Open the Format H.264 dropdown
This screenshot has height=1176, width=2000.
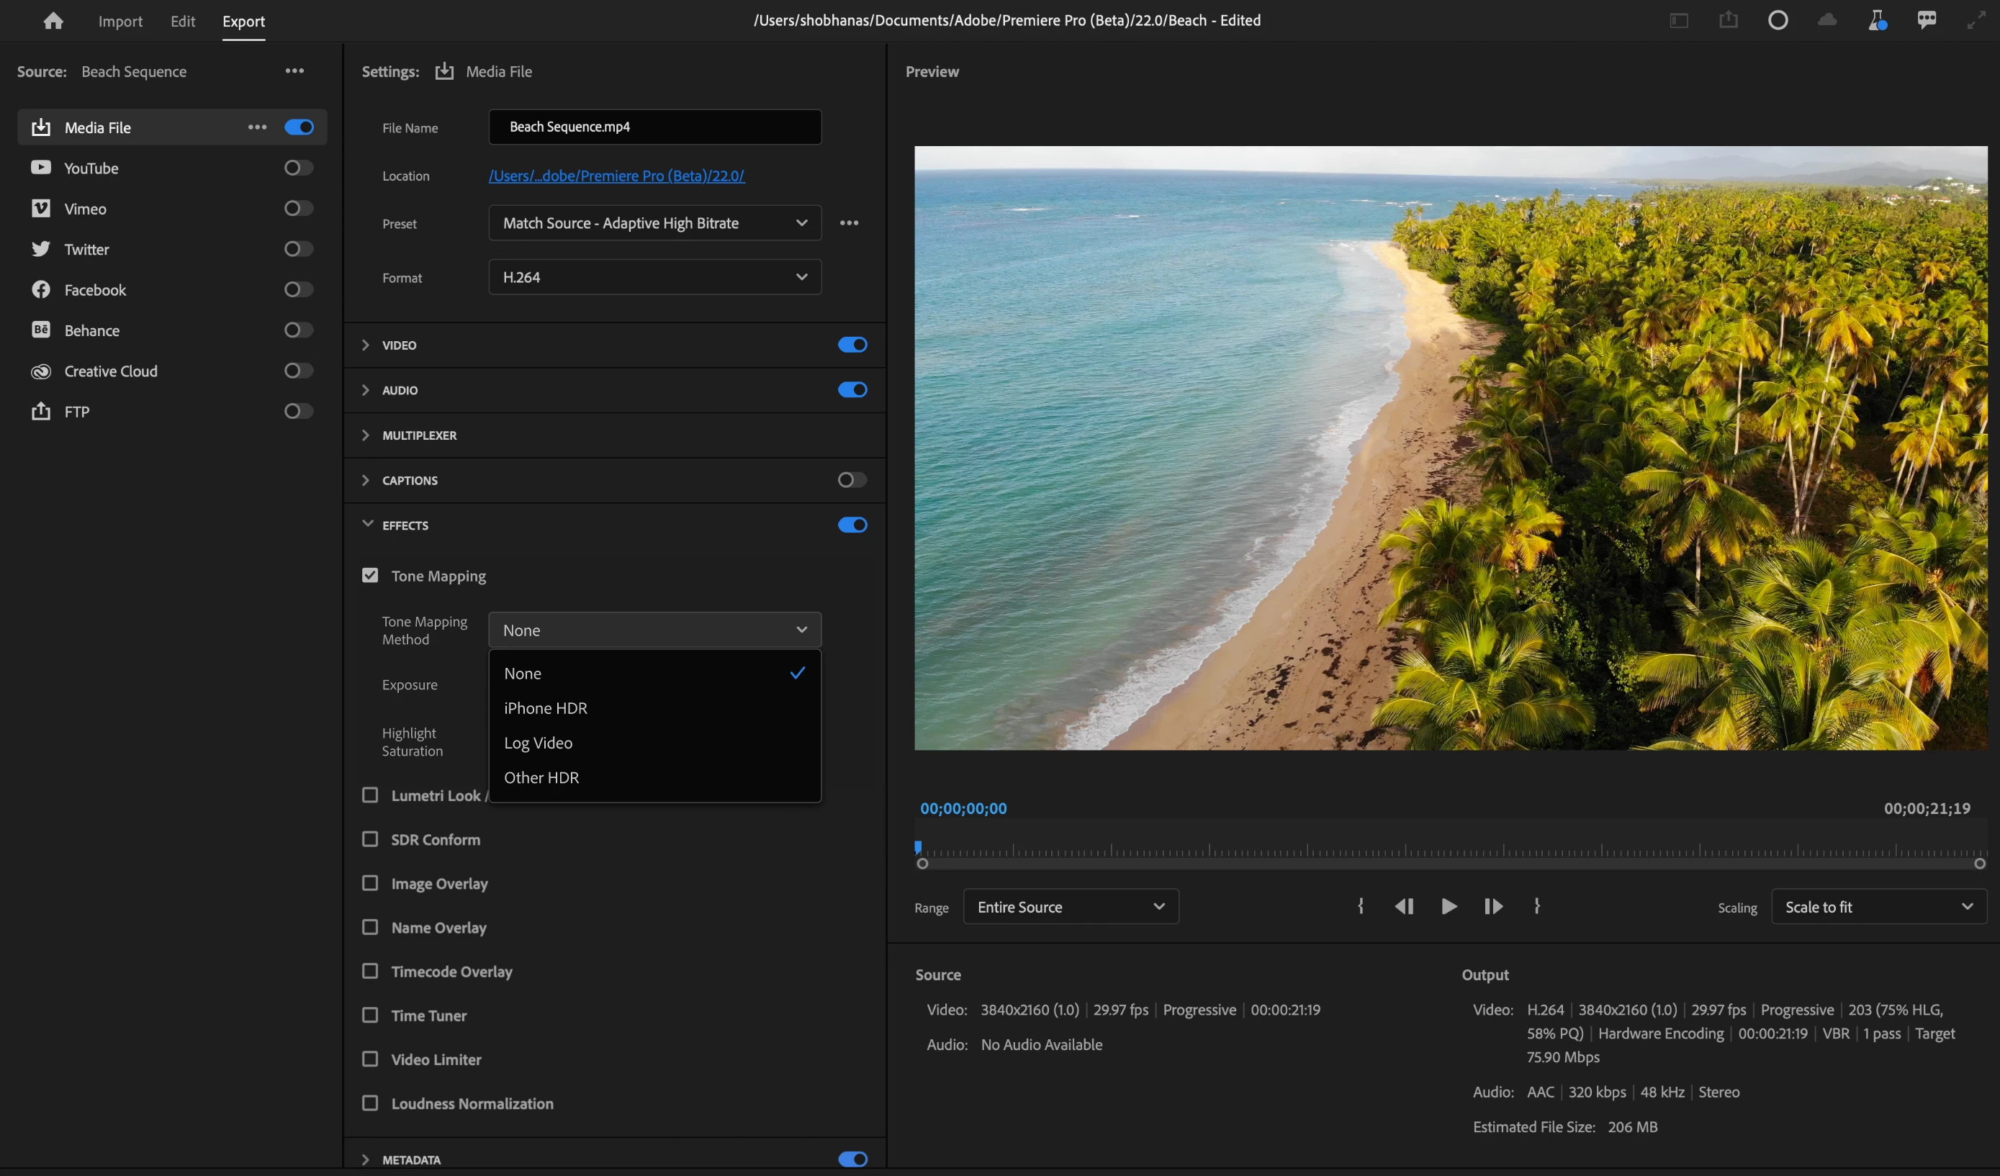(654, 277)
